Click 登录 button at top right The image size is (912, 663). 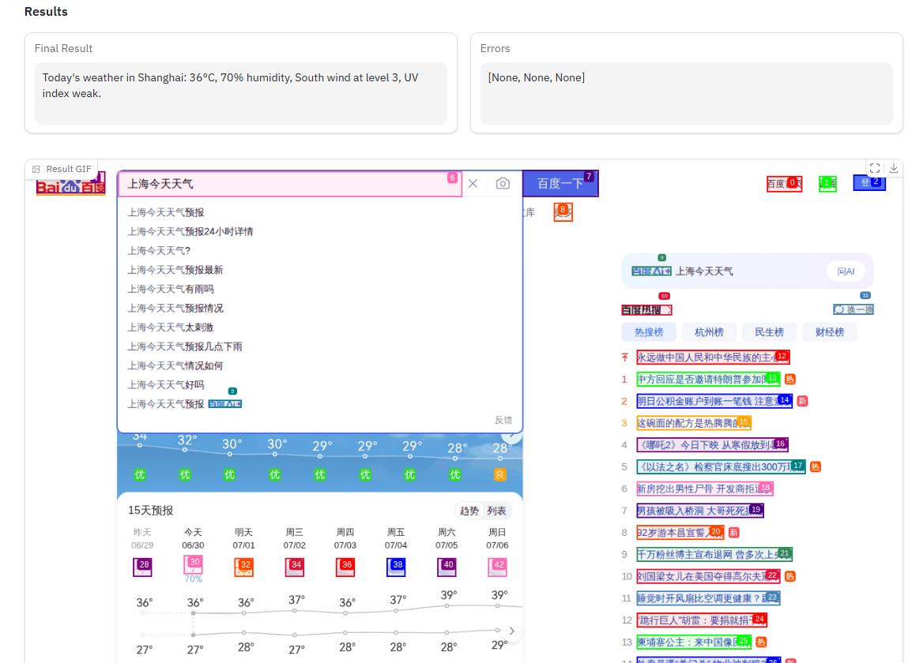pyautogui.click(x=869, y=183)
